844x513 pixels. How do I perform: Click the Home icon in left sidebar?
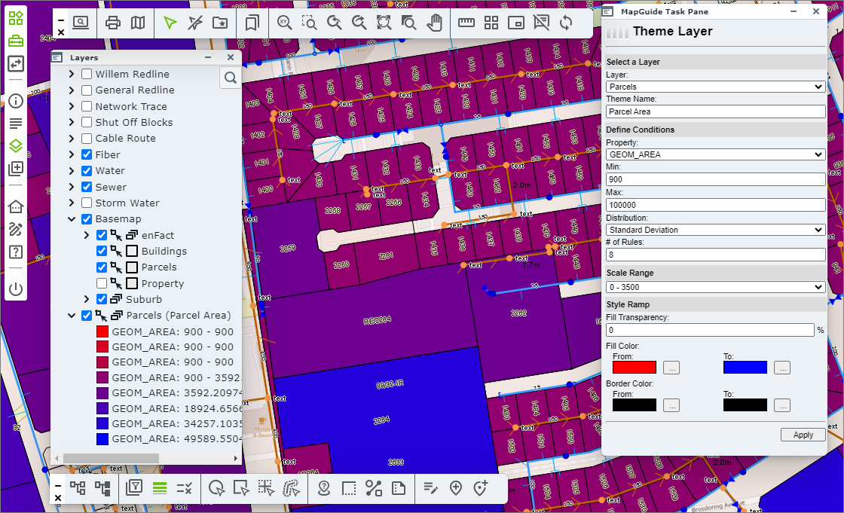(16, 206)
